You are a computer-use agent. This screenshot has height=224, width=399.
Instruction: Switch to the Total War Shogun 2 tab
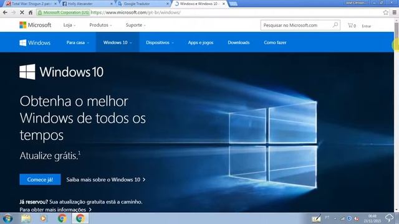point(31,4)
